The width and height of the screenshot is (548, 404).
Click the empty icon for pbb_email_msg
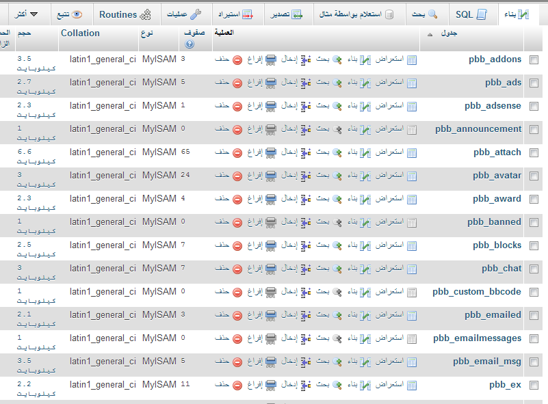coord(271,362)
